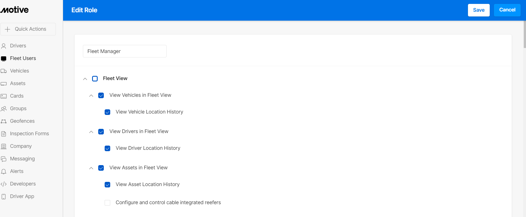Viewport: 526px width, 217px height.
Task: Go to Assets in the sidebar
Action: coord(18,83)
